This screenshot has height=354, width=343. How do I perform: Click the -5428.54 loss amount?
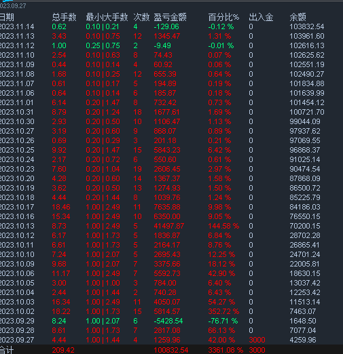(x=168, y=321)
